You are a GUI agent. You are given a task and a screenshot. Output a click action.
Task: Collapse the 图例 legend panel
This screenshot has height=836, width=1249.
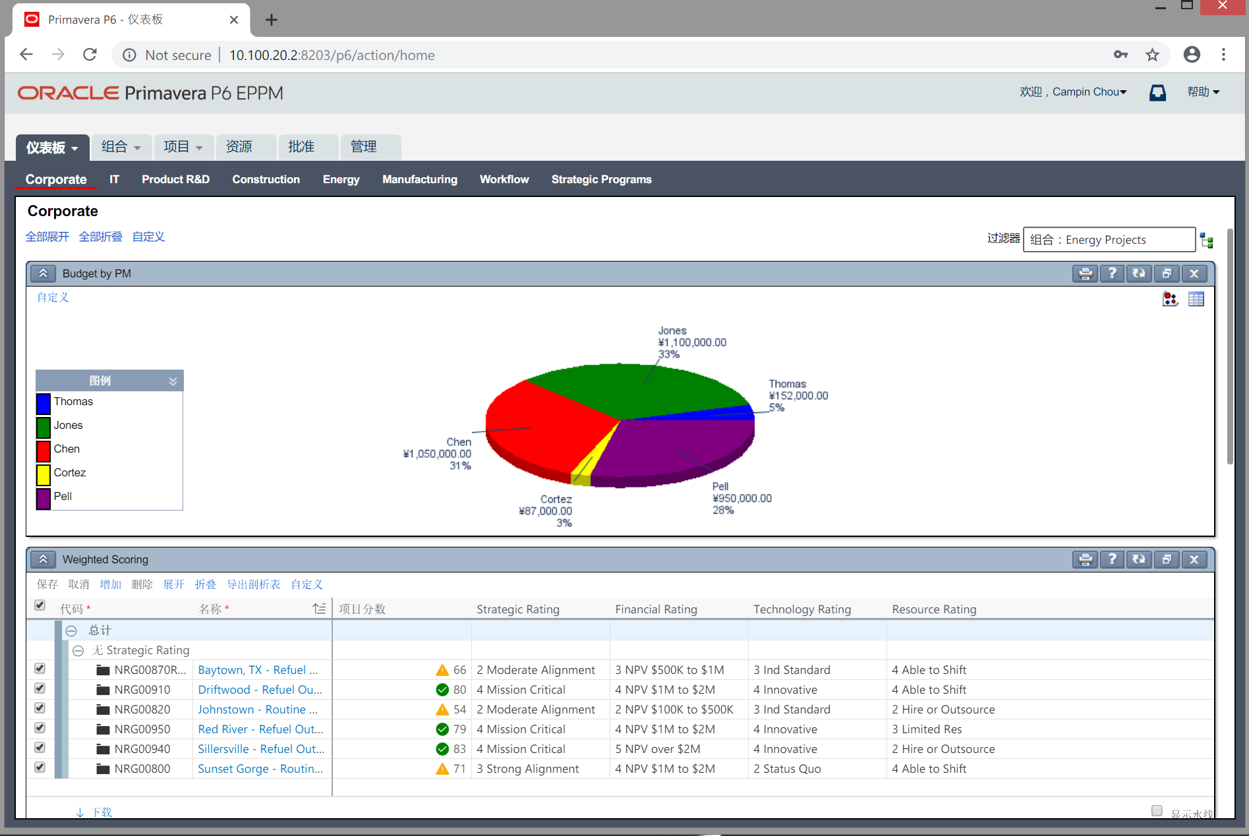coord(173,381)
